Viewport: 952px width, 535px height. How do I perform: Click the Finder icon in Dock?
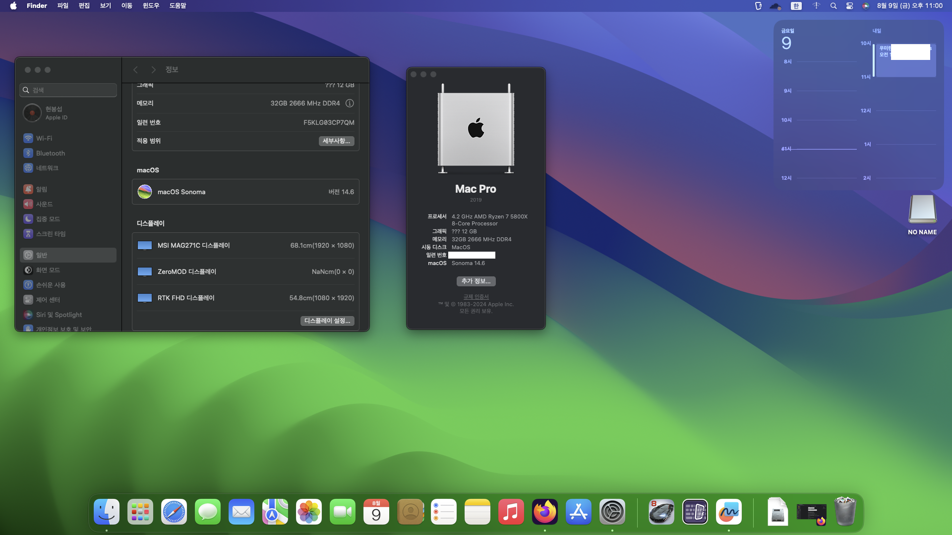[x=107, y=512]
